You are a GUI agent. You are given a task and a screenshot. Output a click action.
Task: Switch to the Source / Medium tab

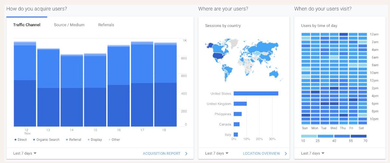(69, 25)
